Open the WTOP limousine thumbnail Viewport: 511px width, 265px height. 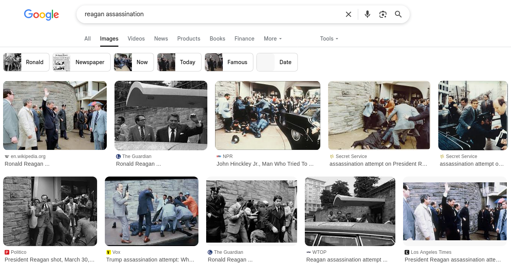[350, 211]
